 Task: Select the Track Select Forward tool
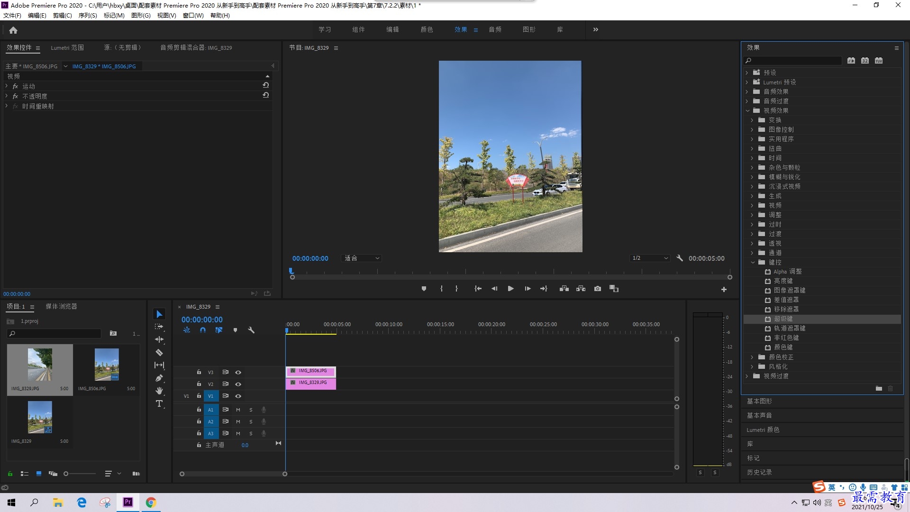click(x=159, y=327)
